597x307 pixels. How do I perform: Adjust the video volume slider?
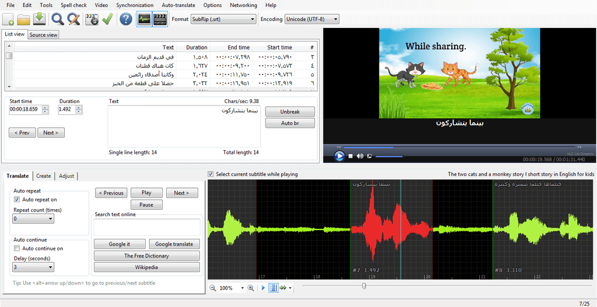point(389,156)
